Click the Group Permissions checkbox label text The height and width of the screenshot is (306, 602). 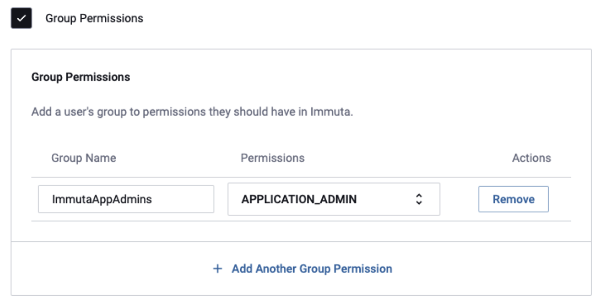click(94, 18)
